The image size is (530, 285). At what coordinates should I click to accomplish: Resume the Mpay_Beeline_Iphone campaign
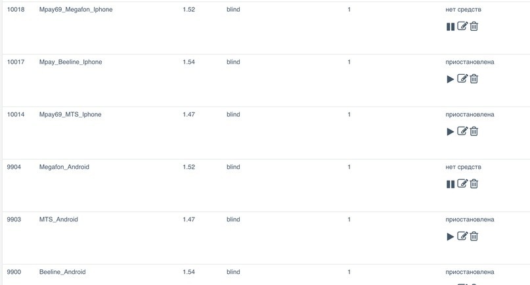coord(451,79)
